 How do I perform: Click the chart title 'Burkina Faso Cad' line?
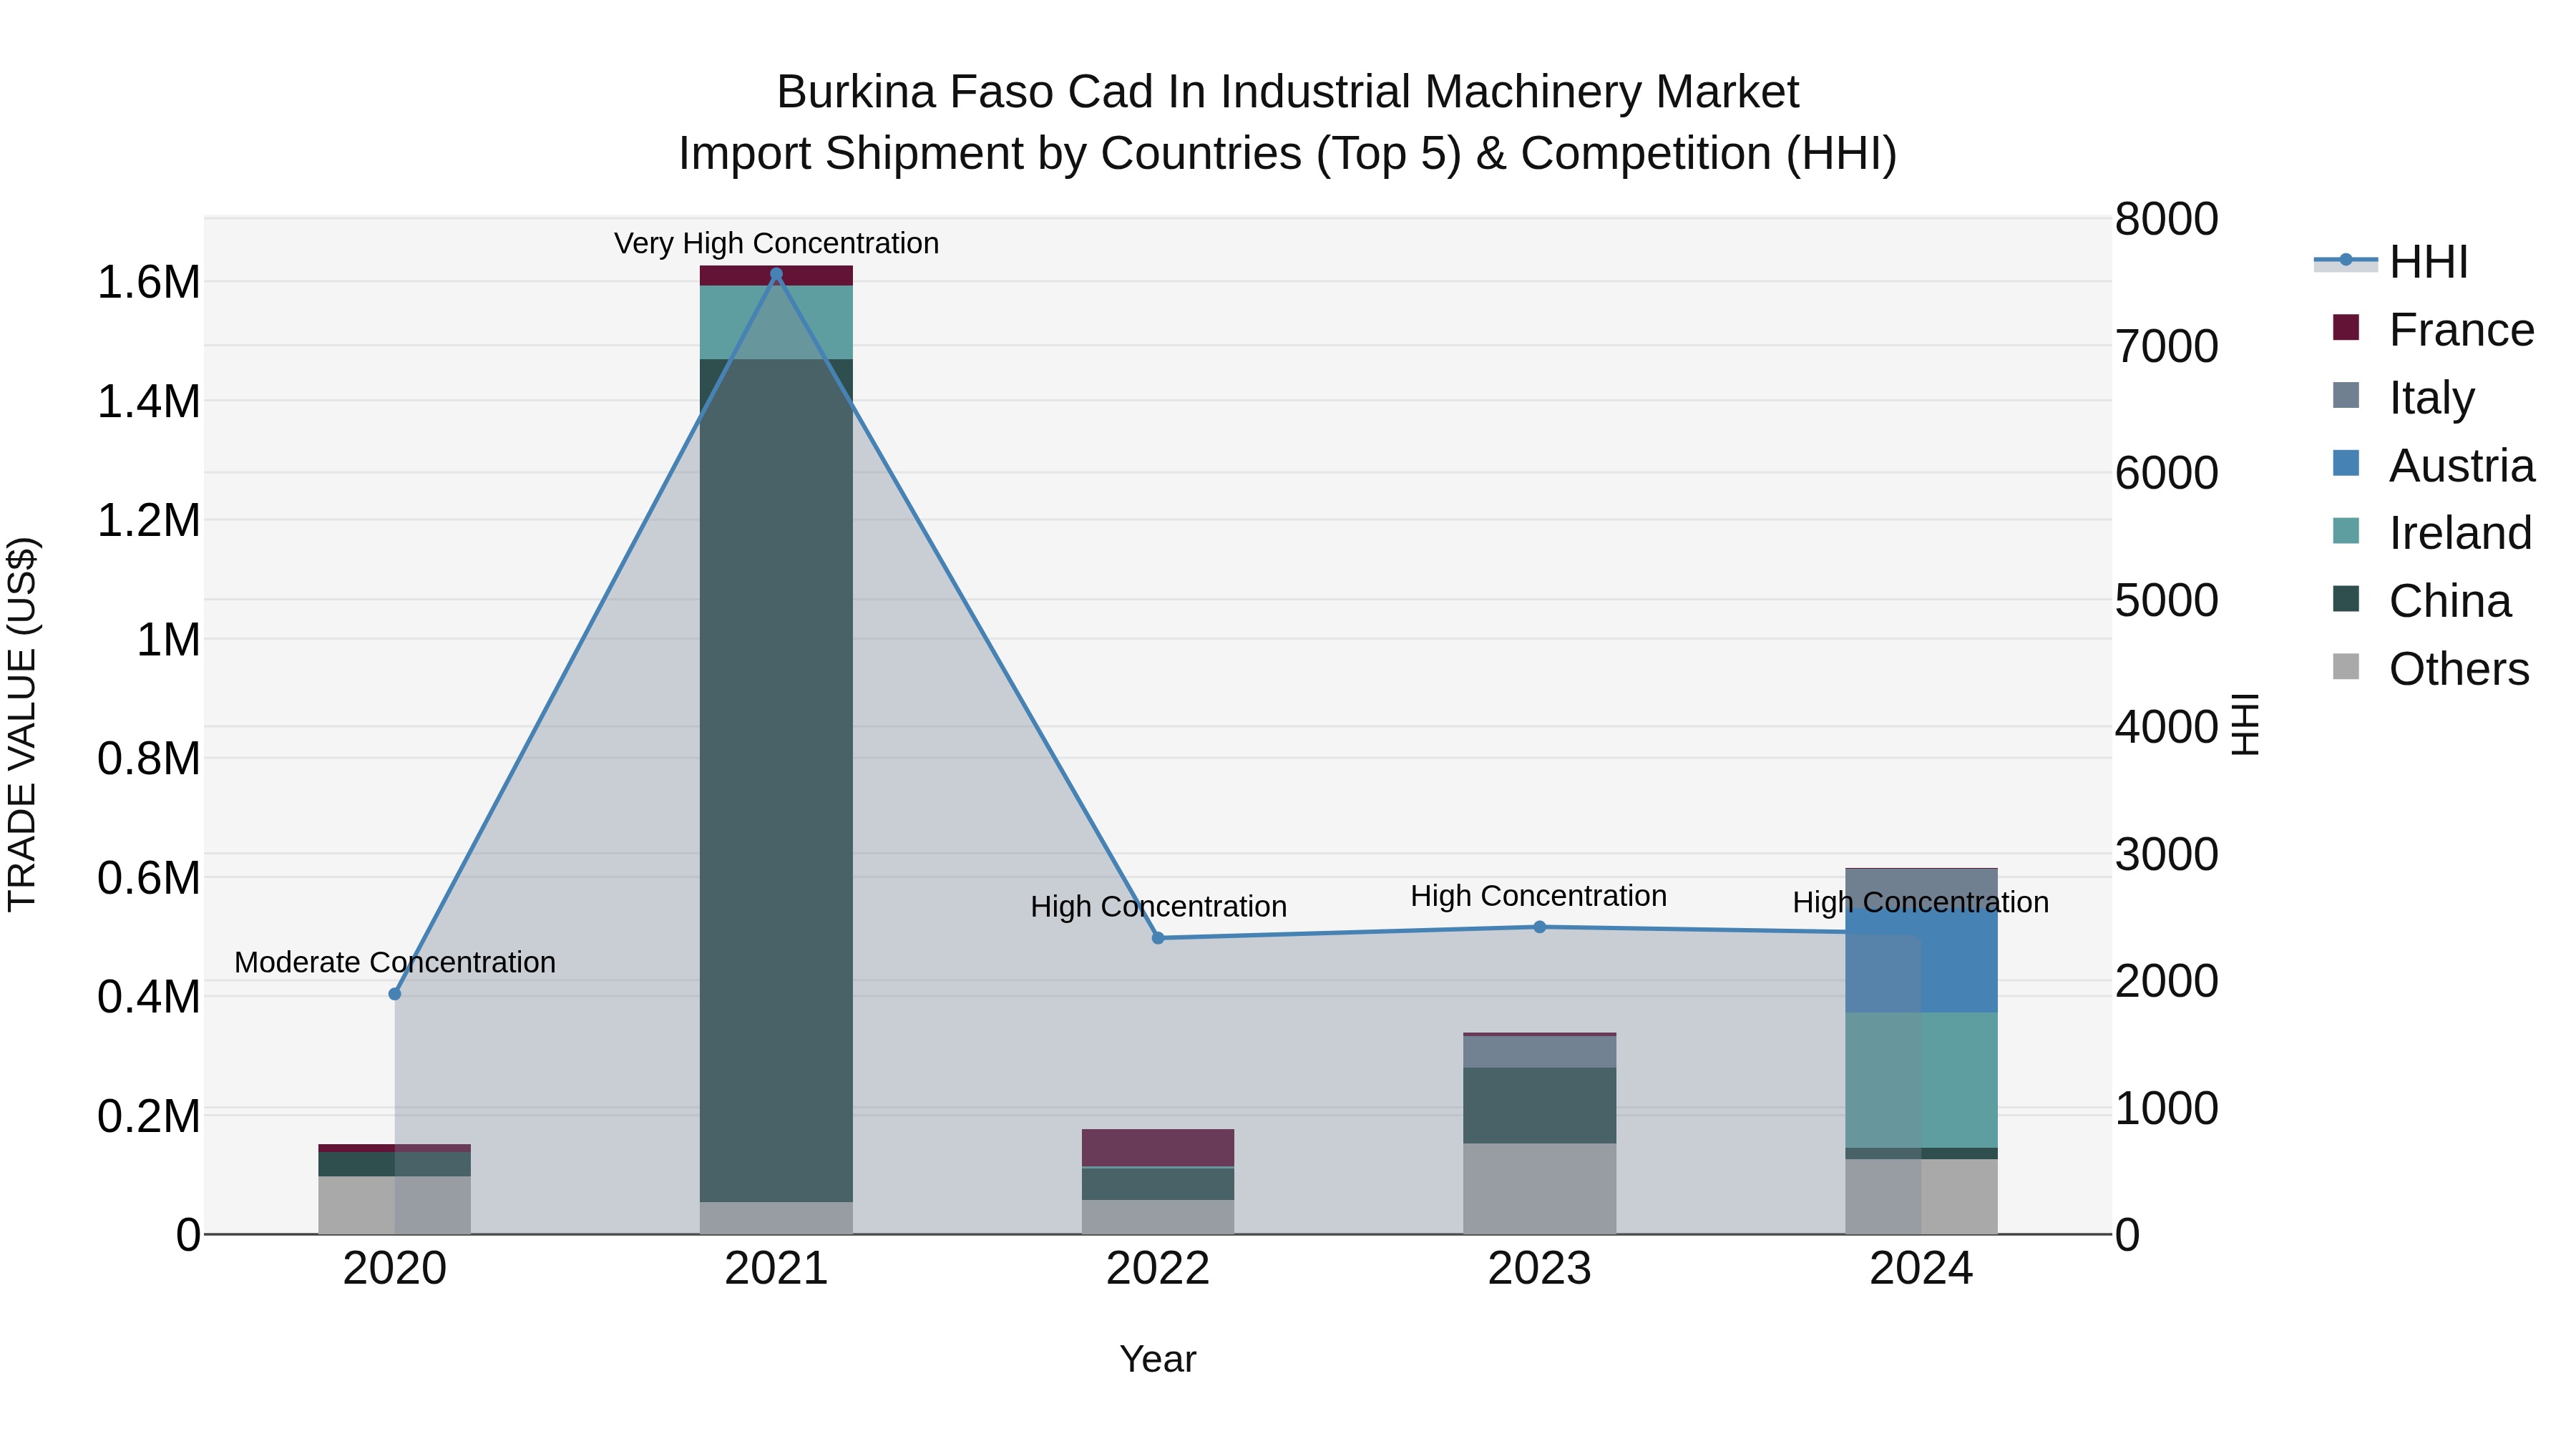click(1288, 92)
